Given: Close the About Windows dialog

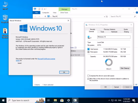Looking at the screenshot, I should coord(68,20).
